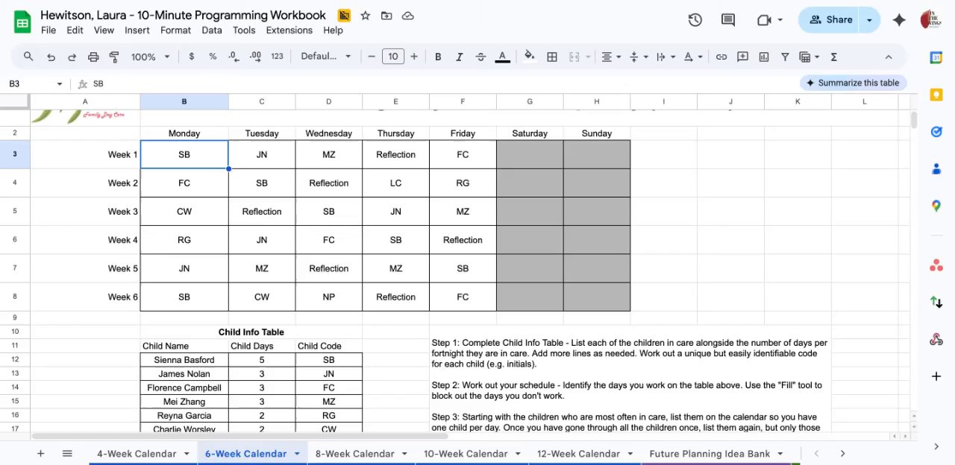The height and width of the screenshot is (465, 955).
Task: Open Google Contacts side panel
Action: 936,169
